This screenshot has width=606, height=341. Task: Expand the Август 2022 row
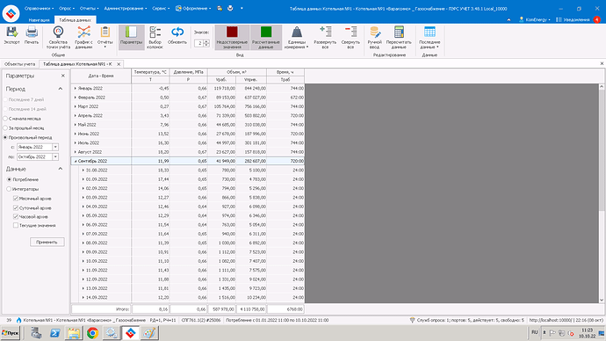click(75, 152)
